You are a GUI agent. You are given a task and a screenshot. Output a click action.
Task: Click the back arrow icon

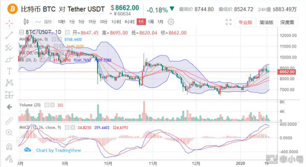pos(9,107)
